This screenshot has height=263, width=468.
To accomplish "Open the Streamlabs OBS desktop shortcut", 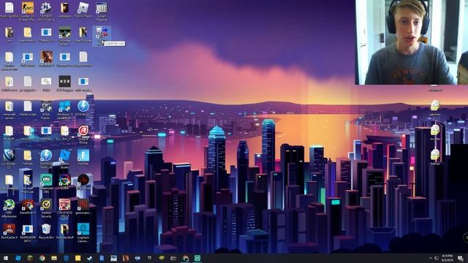I will 46,183.
